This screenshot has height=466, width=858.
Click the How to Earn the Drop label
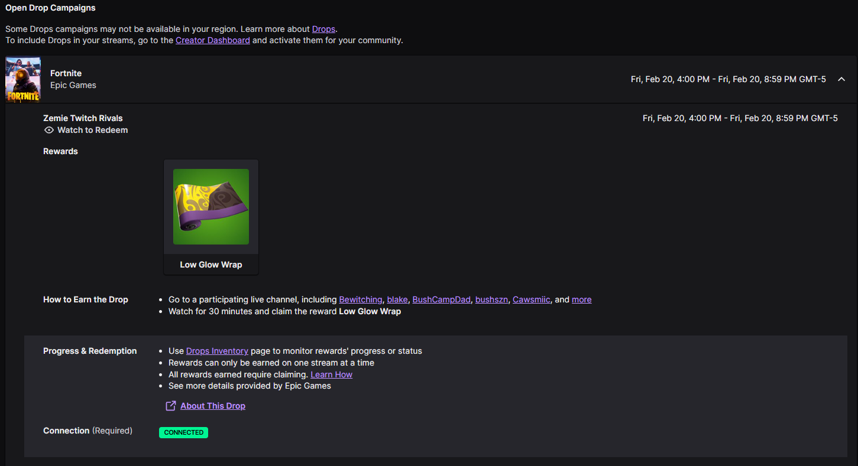86,299
